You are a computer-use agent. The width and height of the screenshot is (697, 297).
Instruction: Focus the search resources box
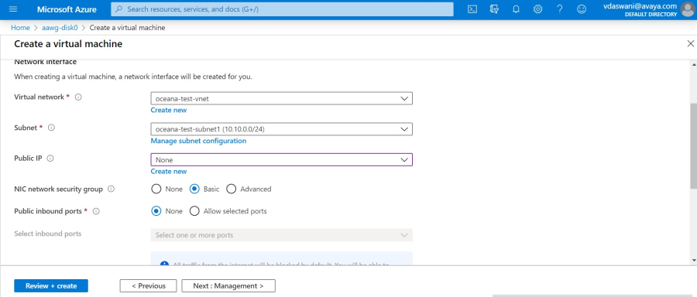[x=282, y=9]
